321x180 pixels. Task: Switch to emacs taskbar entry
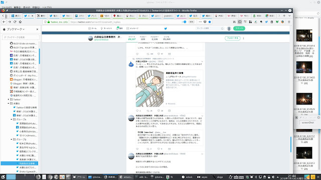(126, 177)
